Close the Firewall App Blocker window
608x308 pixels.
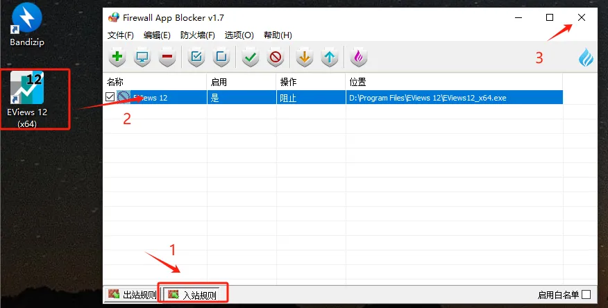(581, 17)
